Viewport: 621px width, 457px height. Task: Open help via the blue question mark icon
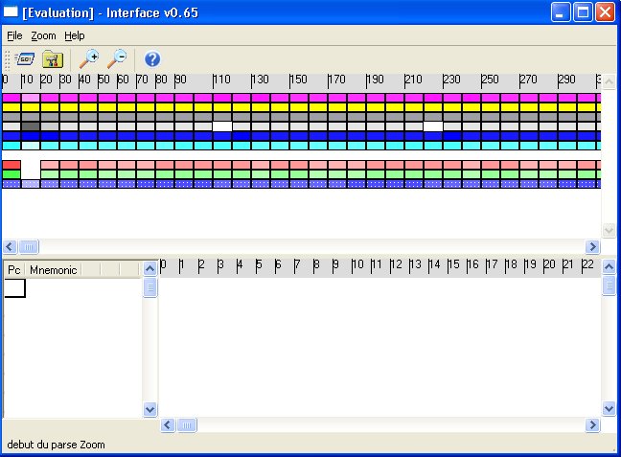click(x=152, y=59)
